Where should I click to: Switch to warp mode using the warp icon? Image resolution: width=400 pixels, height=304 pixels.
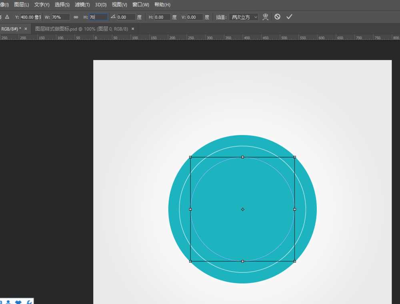coord(265,17)
